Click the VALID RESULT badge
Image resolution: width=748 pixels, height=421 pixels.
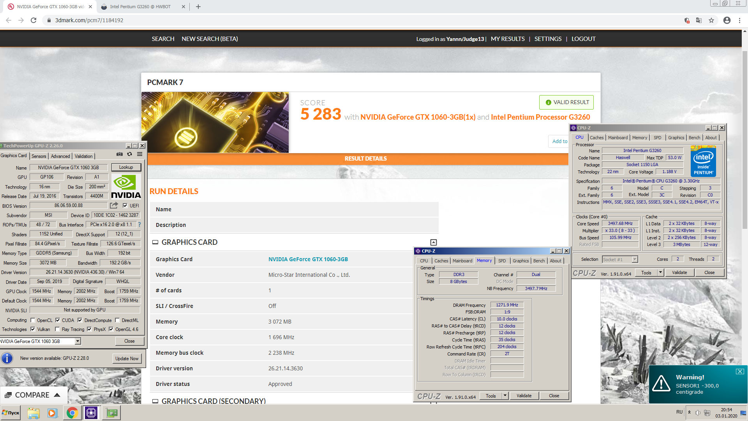click(566, 102)
